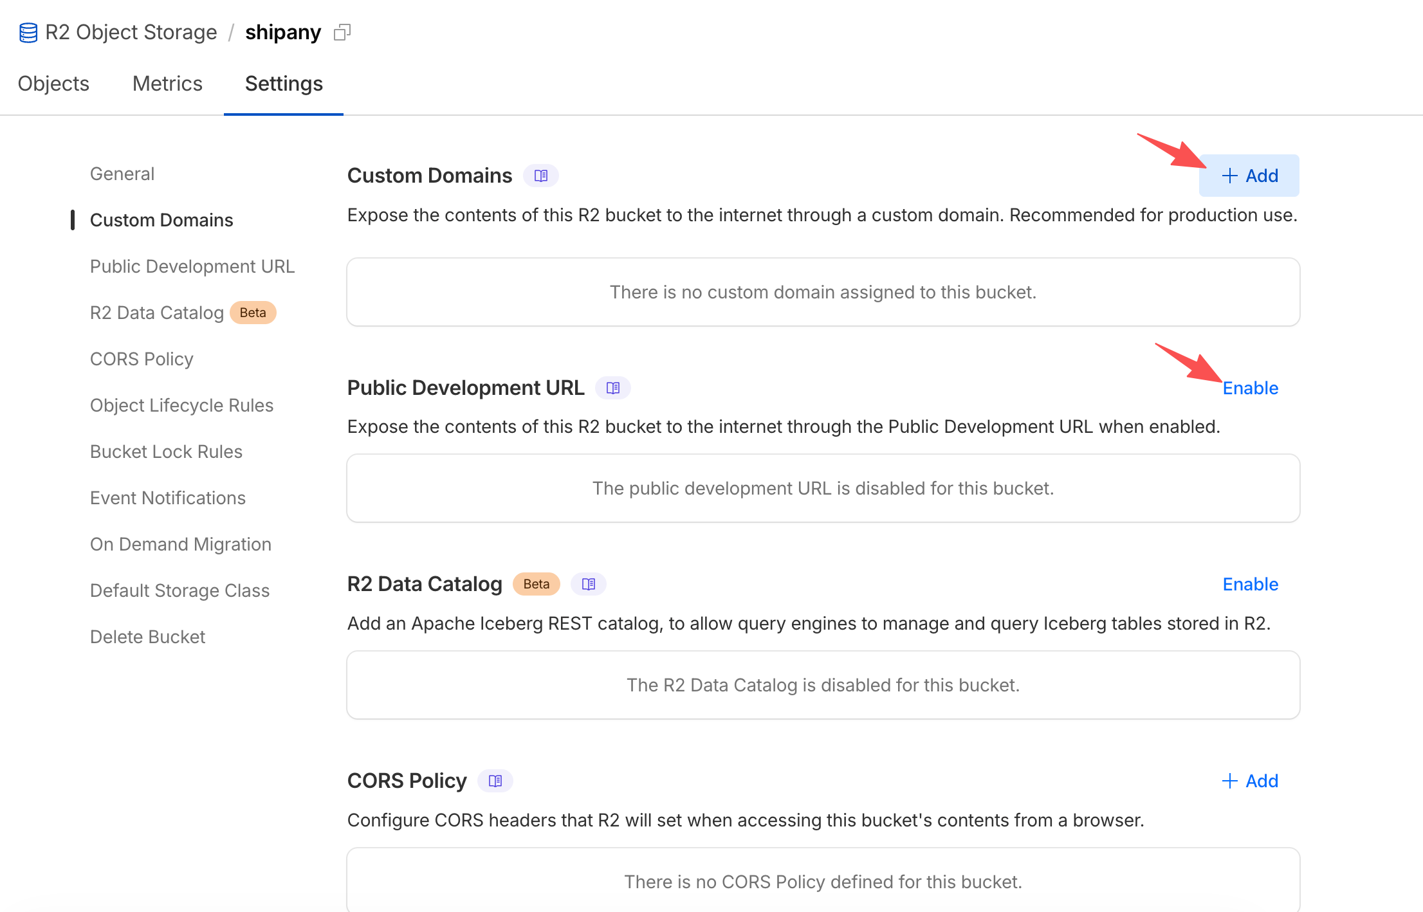Add a CORS Policy

pyautogui.click(x=1249, y=781)
